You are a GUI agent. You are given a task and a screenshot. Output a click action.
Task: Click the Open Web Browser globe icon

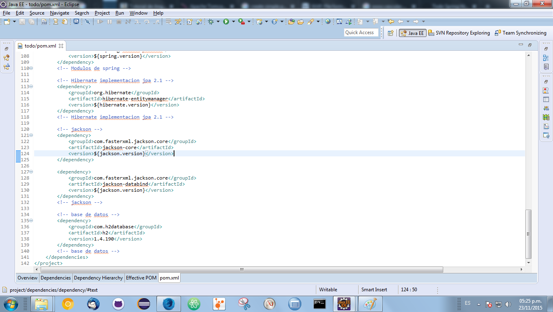[328, 22]
